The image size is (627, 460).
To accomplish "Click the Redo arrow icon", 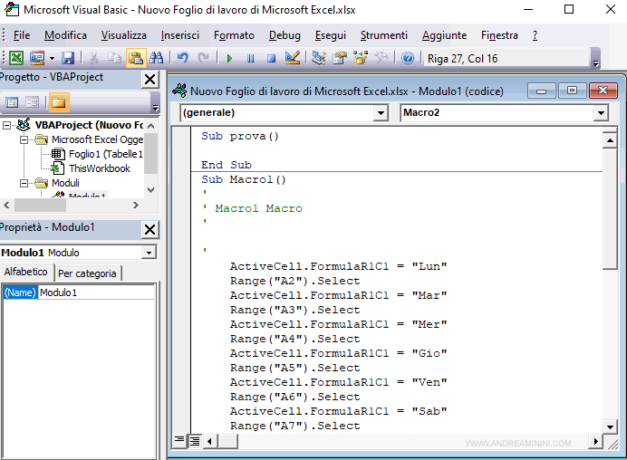I will tap(204, 58).
